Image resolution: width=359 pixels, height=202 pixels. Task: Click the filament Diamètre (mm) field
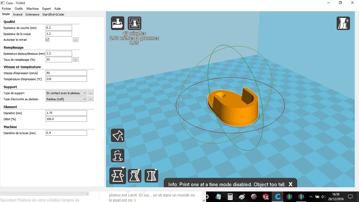pyautogui.click(x=66, y=113)
